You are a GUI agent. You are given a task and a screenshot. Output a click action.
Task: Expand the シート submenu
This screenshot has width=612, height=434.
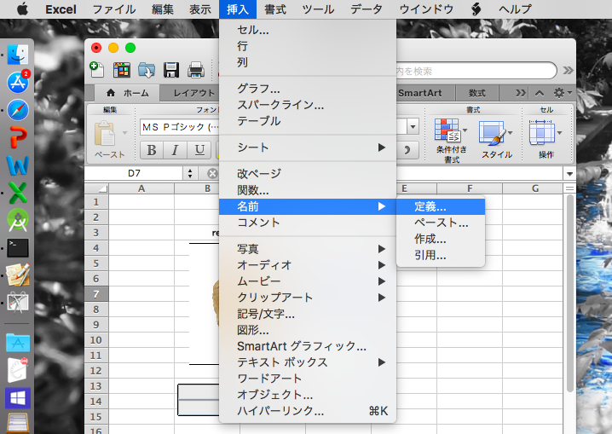tap(307, 148)
